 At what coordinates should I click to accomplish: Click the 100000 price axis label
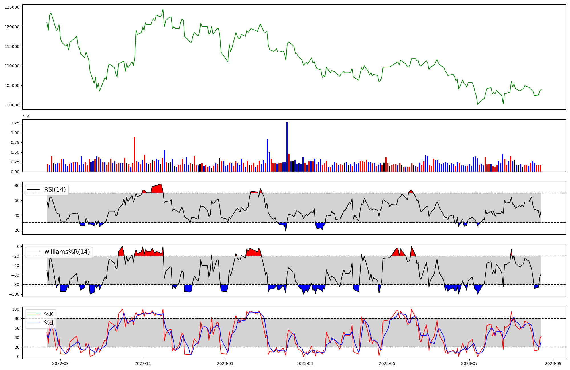pos(12,105)
